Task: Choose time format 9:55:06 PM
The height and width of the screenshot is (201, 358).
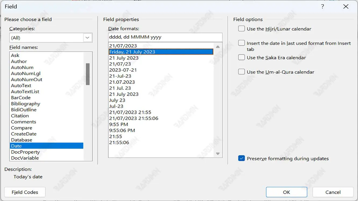Action: point(122,130)
